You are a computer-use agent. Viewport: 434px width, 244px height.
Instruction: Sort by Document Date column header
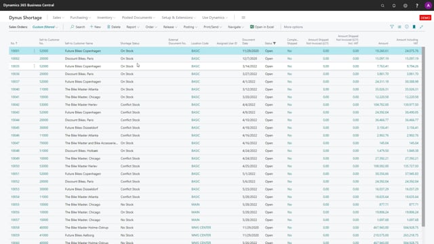pyautogui.click(x=249, y=41)
